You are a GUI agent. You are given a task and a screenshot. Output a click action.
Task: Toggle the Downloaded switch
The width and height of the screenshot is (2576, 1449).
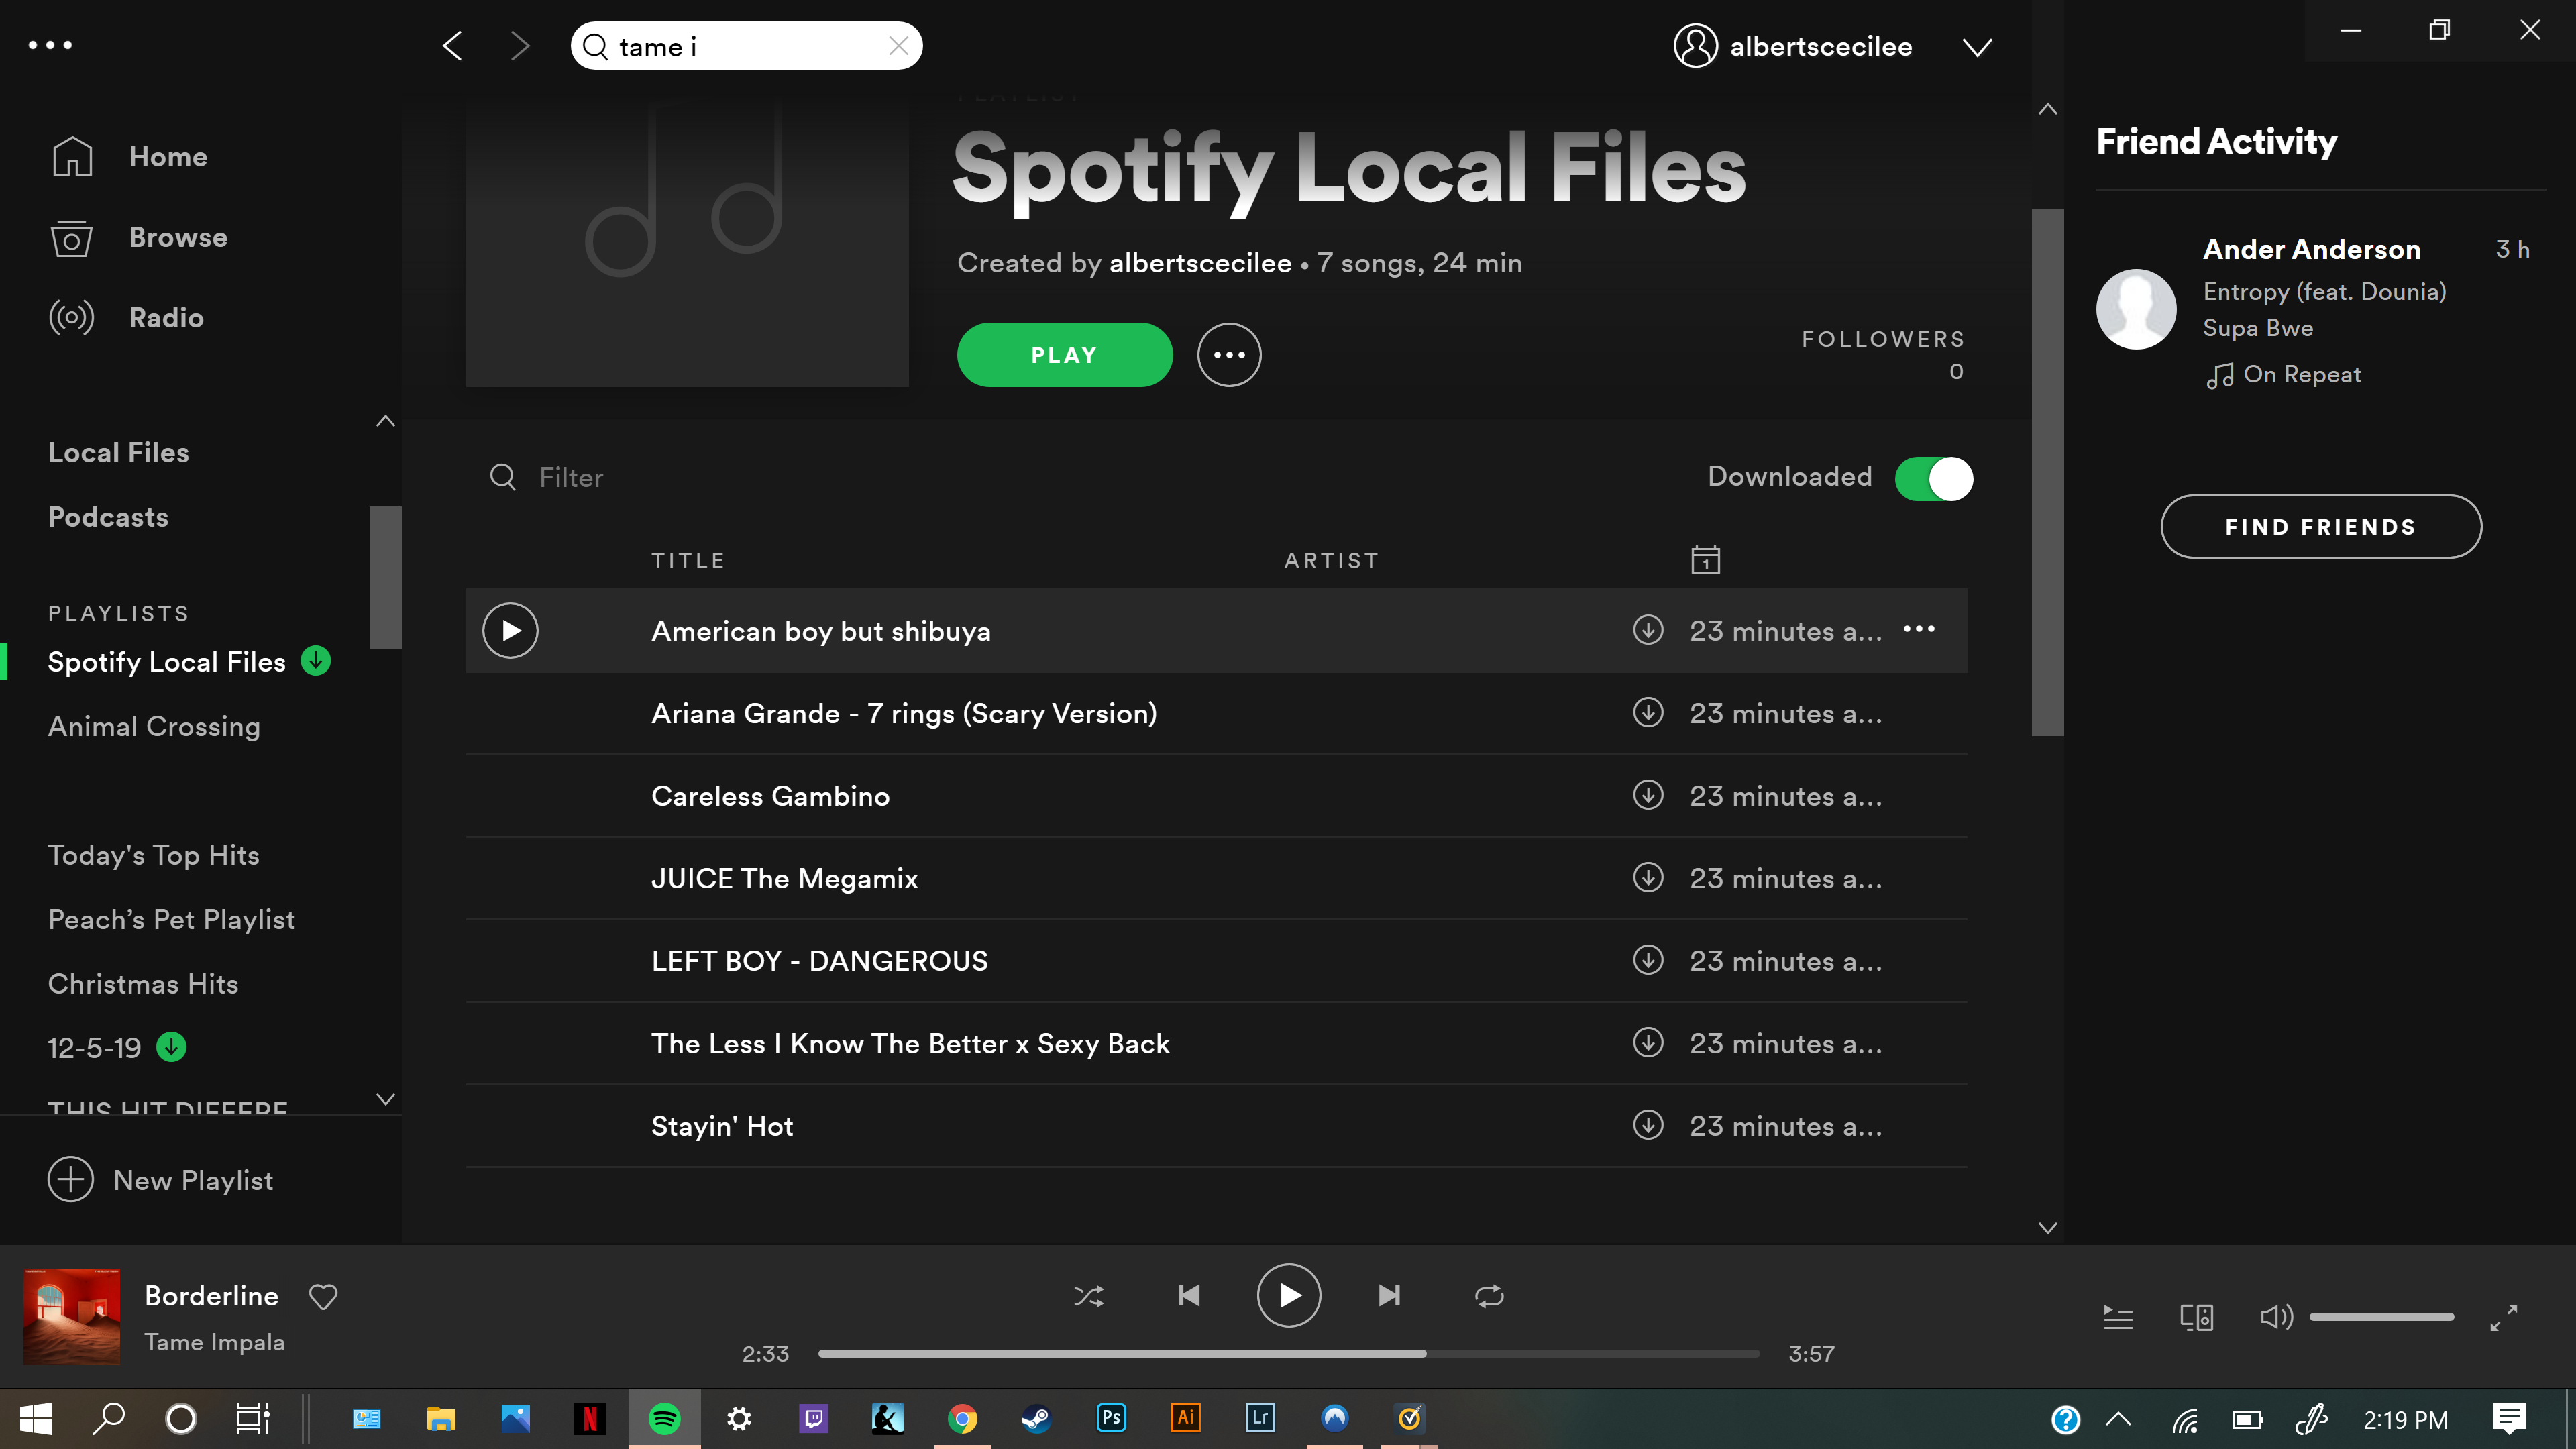point(1933,478)
